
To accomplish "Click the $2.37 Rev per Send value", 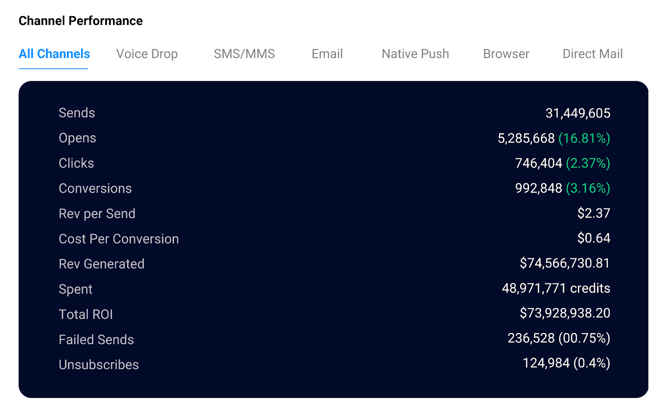I will coord(594,213).
